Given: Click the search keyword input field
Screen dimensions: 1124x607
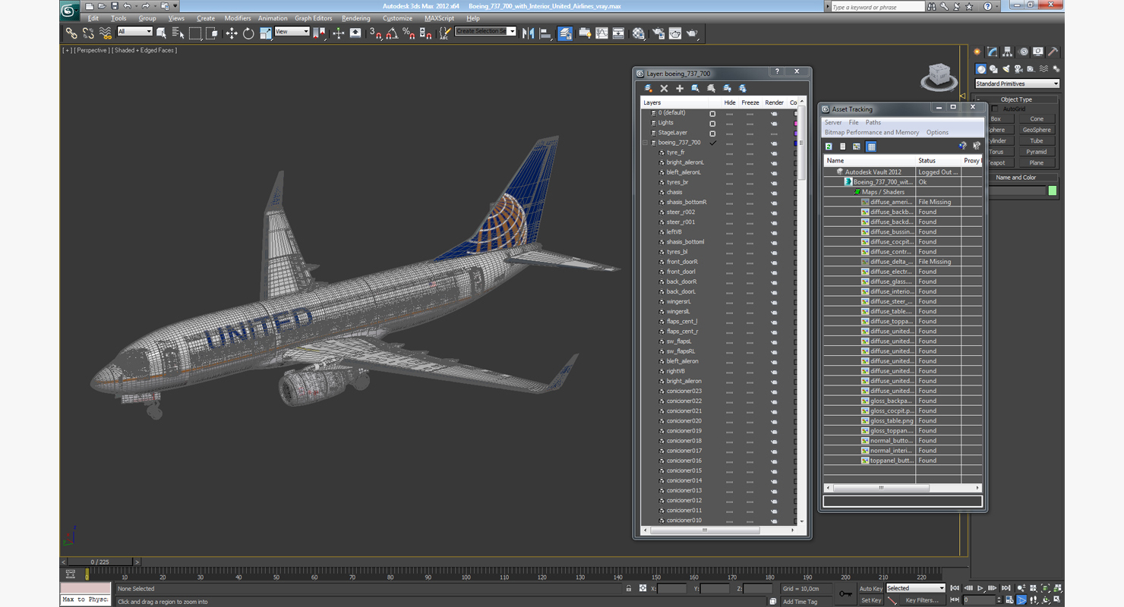Looking at the screenshot, I should (x=876, y=7).
